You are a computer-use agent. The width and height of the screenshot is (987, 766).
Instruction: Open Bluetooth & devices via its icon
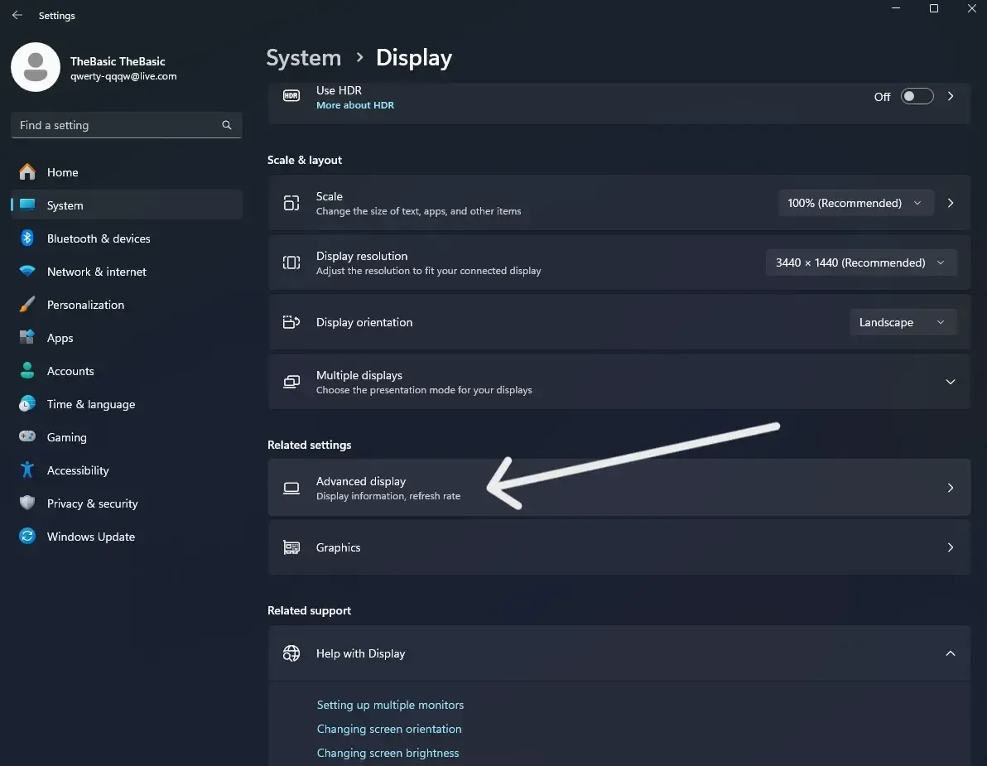pyautogui.click(x=27, y=238)
